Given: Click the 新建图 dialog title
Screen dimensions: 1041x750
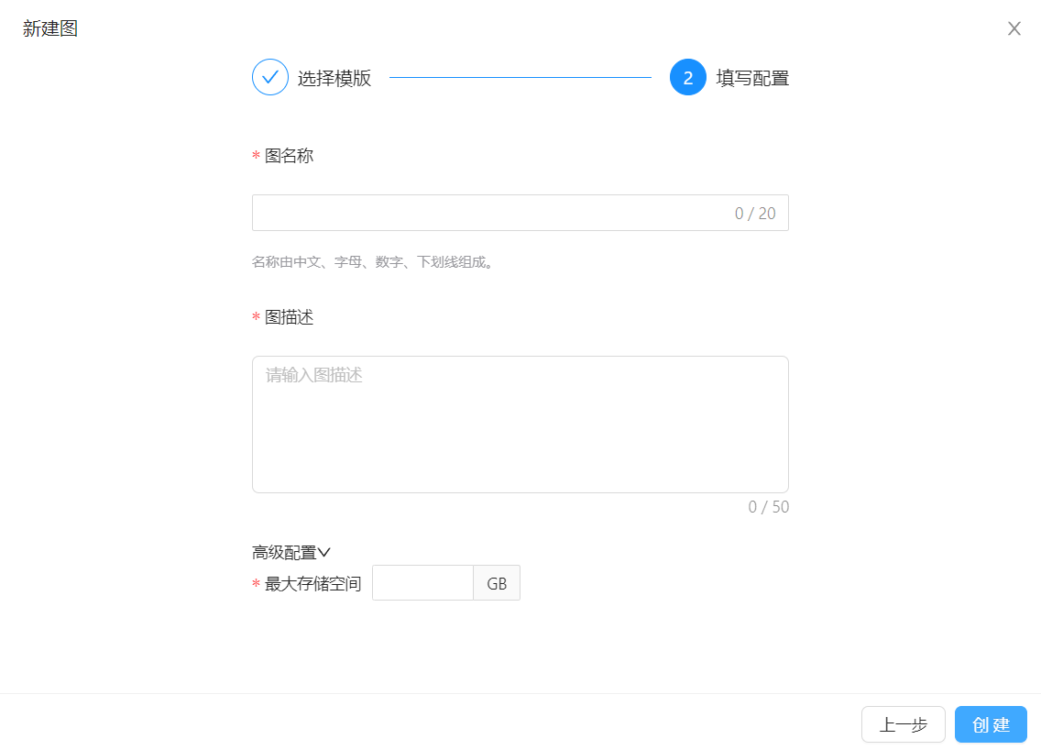Looking at the screenshot, I should tap(50, 28).
